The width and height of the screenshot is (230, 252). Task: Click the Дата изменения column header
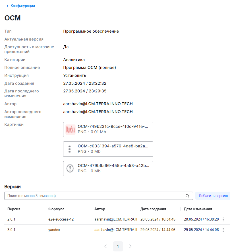coord(198,209)
